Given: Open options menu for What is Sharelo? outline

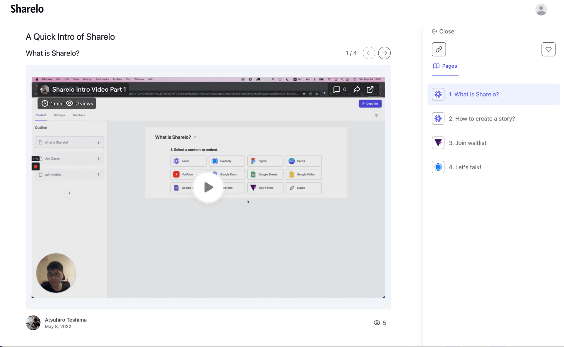Looking at the screenshot, I should tap(99, 143).
